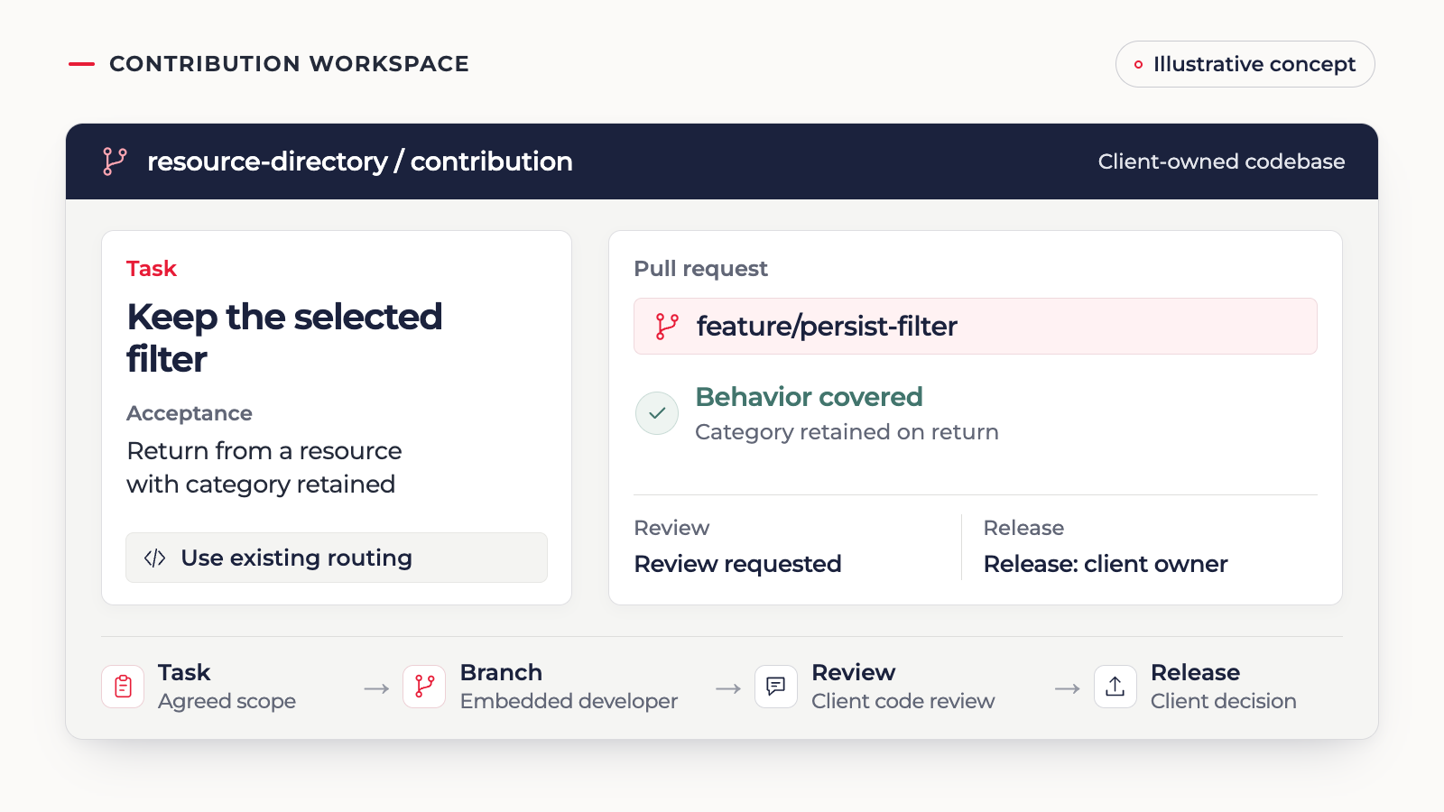Image resolution: width=1444 pixels, height=812 pixels.
Task: Click the CONTRIBUTION WORKSPACE heading
Action: tap(289, 64)
